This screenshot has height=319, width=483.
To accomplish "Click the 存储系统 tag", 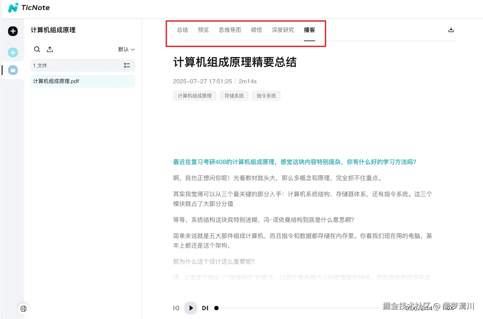I will click(x=234, y=96).
